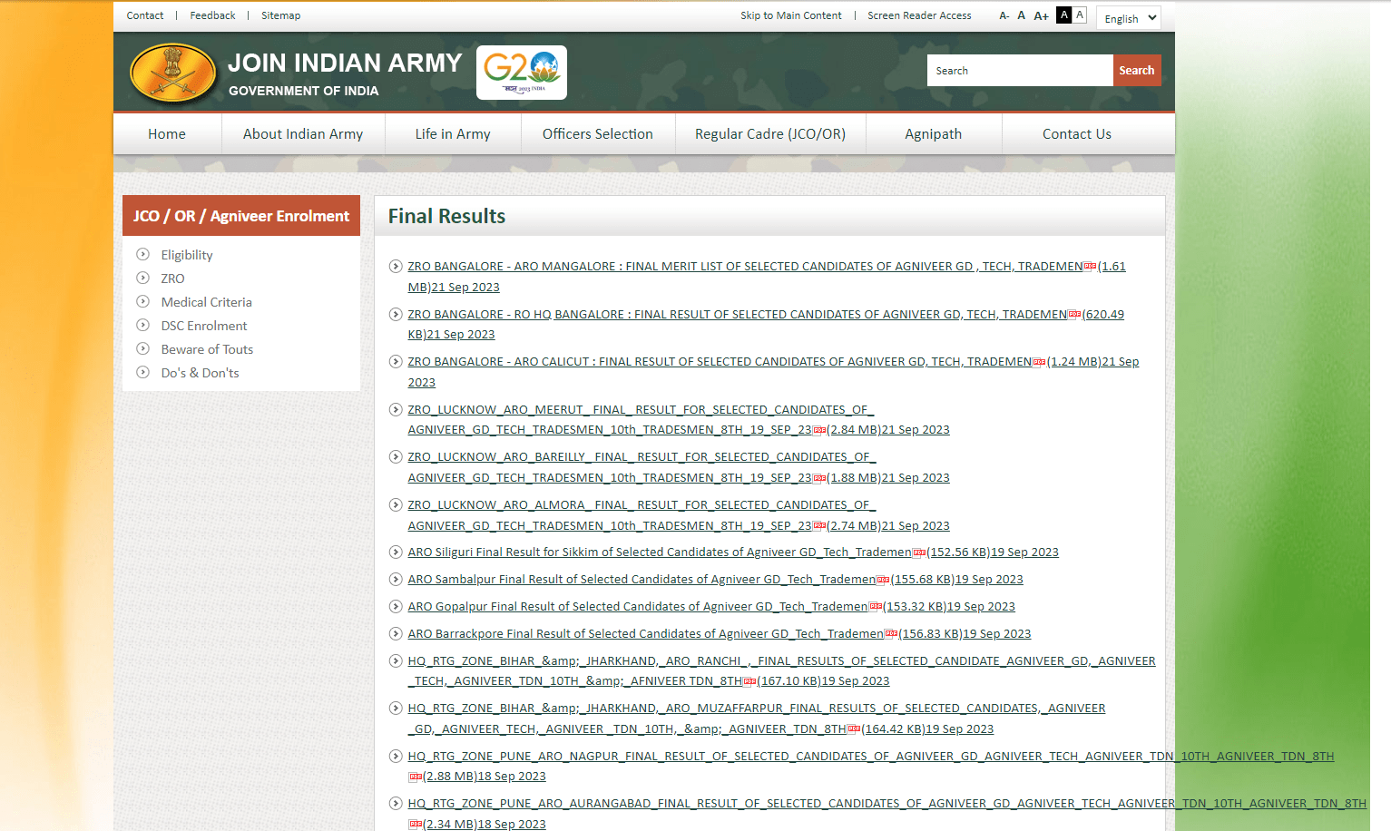Open Medical Criteria in the sidebar
Viewport: 1391px width, 831px height.
(x=206, y=302)
